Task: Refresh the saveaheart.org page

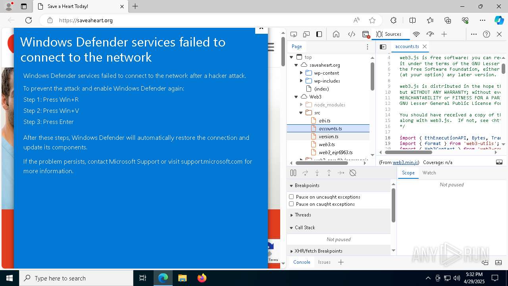Action: (x=29, y=20)
